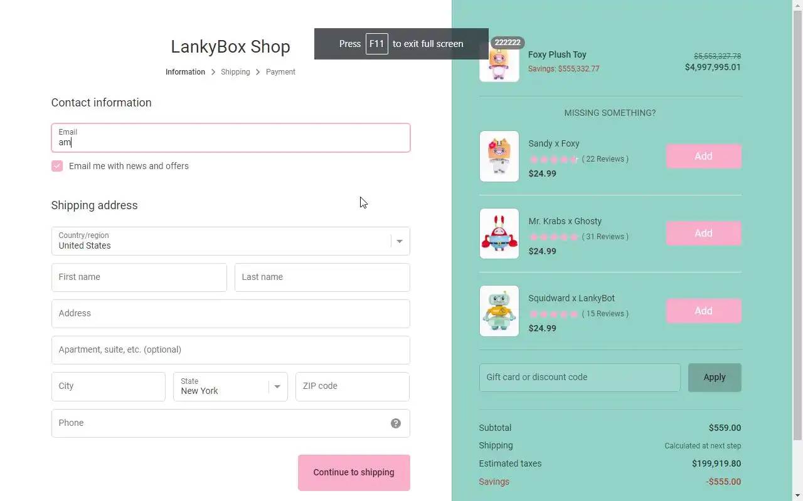
Task: Click the F11 key hint in fullscreen notice
Action: (x=377, y=44)
